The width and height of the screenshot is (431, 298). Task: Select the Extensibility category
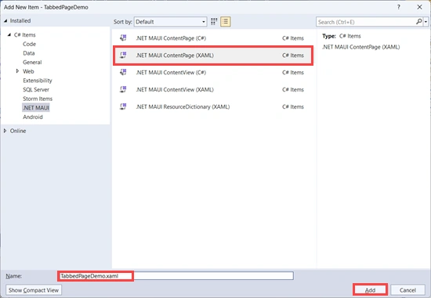pos(38,81)
